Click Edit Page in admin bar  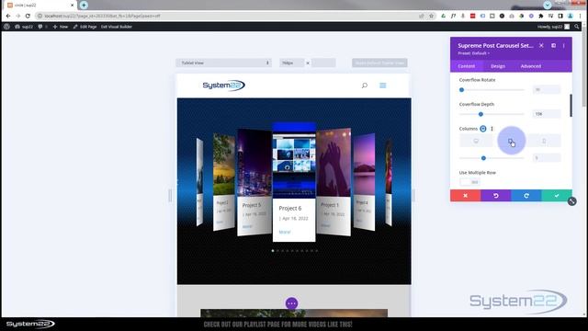(x=85, y=27)
